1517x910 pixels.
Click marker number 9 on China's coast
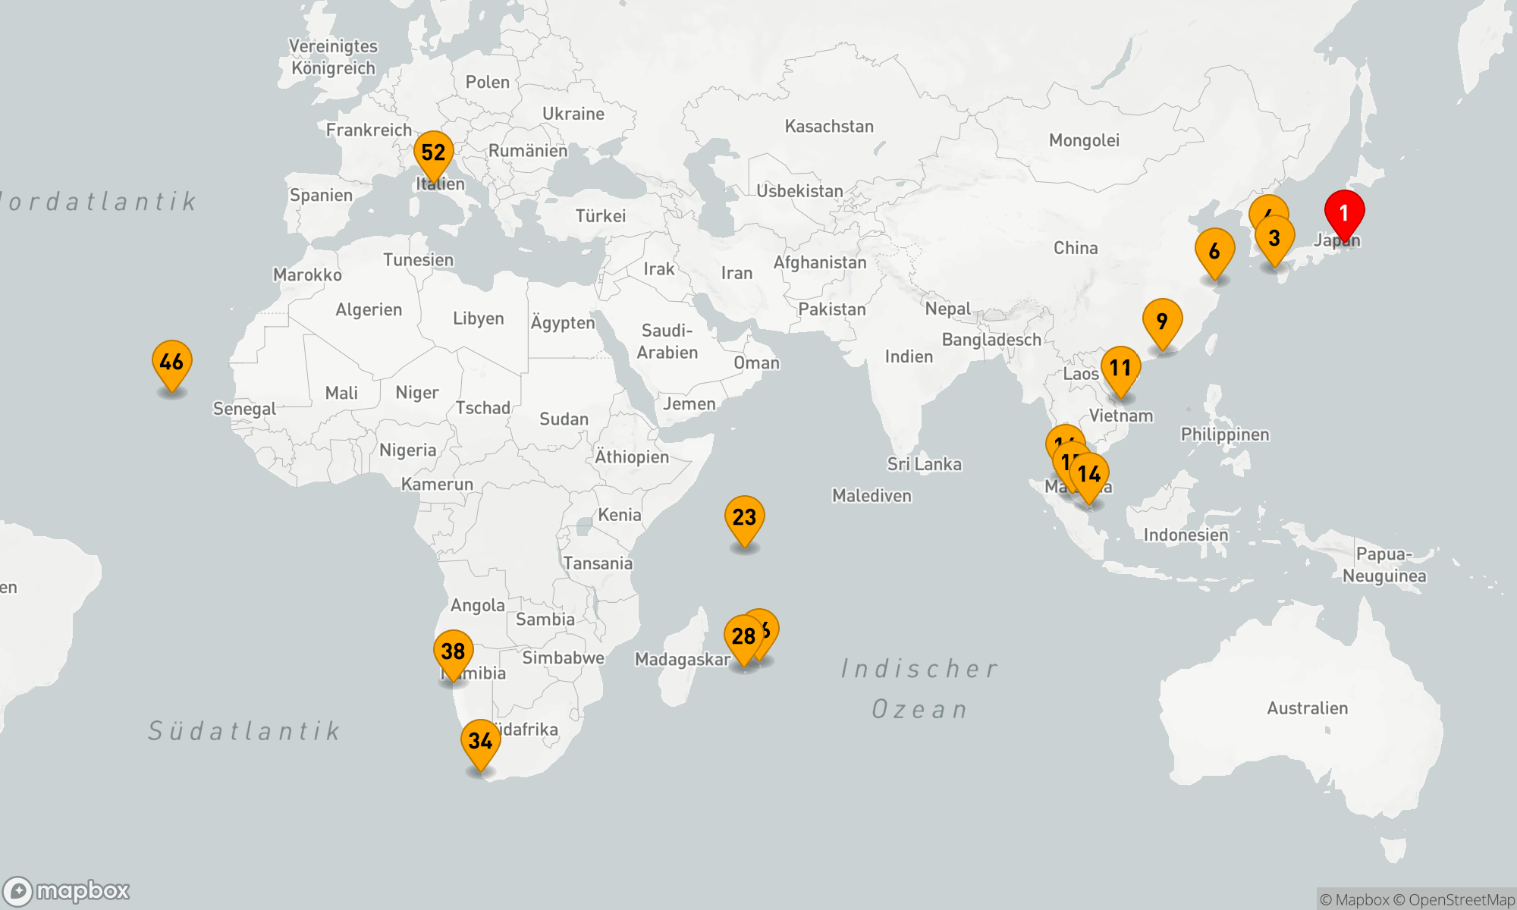tap(1162, 321)
